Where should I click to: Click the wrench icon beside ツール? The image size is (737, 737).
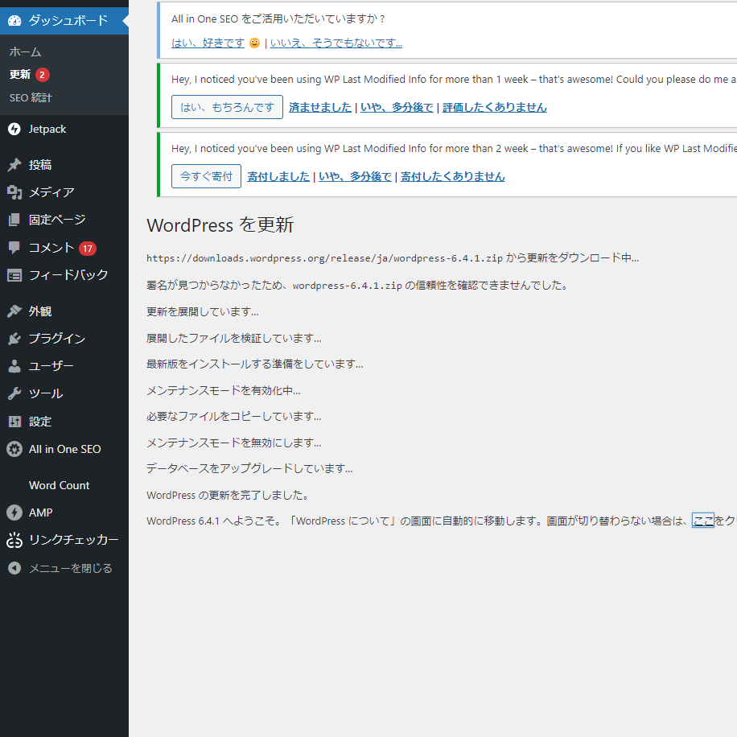pyautogui.click(x=14, y=393)
